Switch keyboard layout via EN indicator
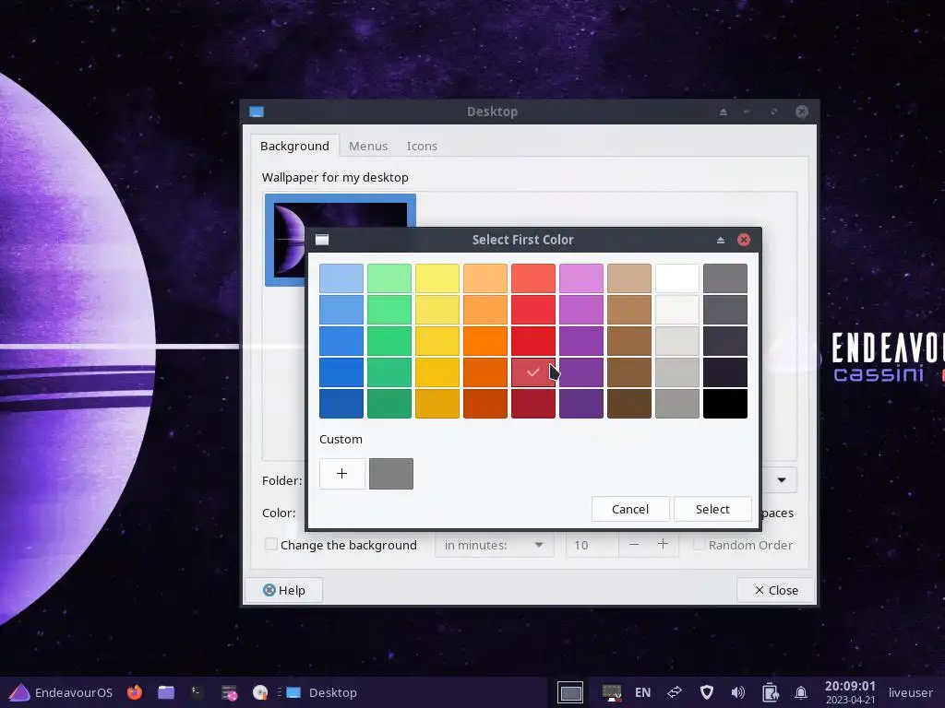The image size is (945, 708). click(x=642, y=692)
